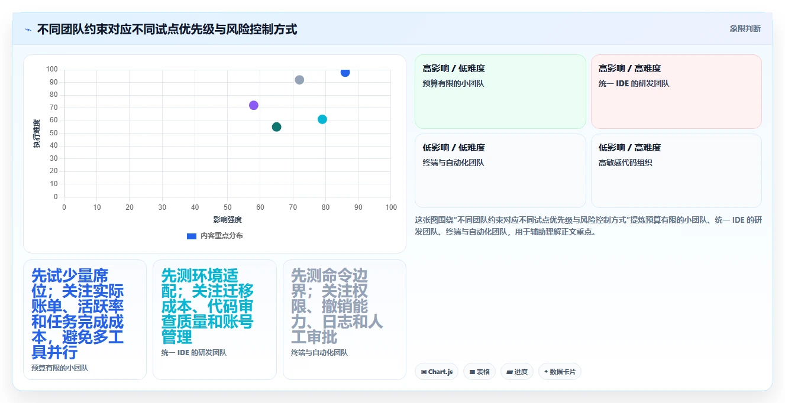Click 统一 IDE 的研发团队 in pink quadrant
The height and width of the screenshot is (403, 785).
[634, 83]
